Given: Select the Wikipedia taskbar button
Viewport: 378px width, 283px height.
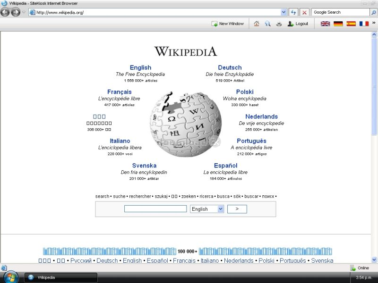Looking at the screenshot, I should pos(61,277).
